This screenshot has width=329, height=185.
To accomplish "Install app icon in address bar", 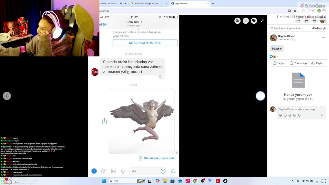I will [289, 11].
